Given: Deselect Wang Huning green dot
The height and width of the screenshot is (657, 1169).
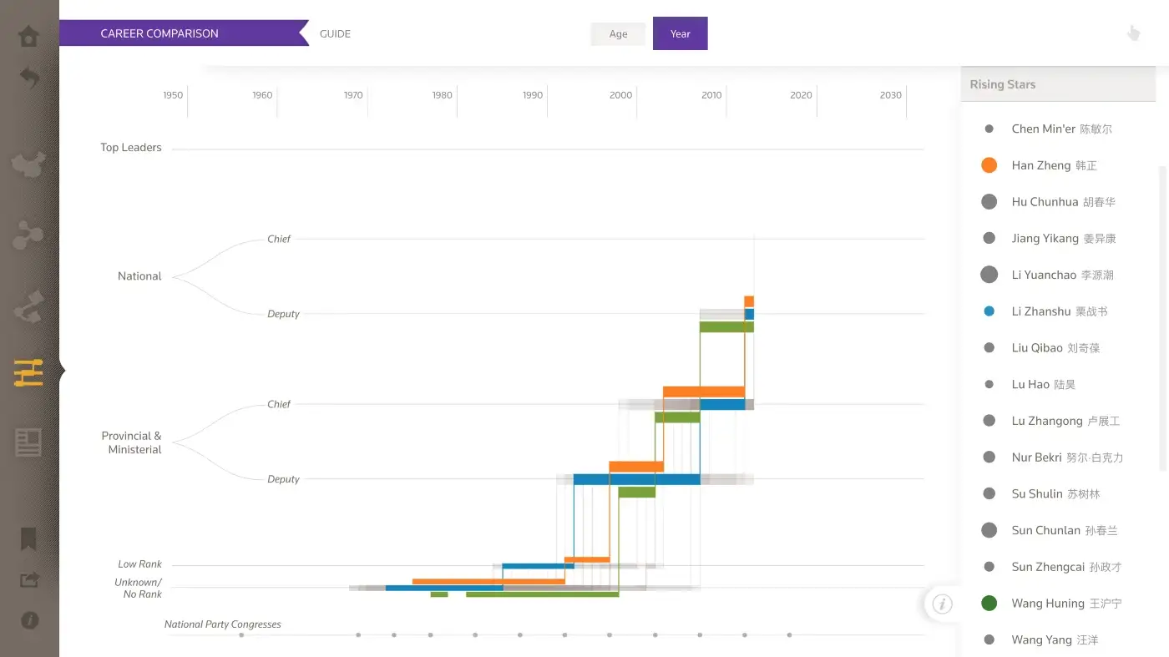Looking at the screenshot, I should coord(989,604).
